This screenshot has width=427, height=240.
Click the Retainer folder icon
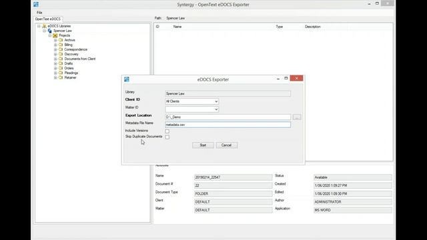61,77
